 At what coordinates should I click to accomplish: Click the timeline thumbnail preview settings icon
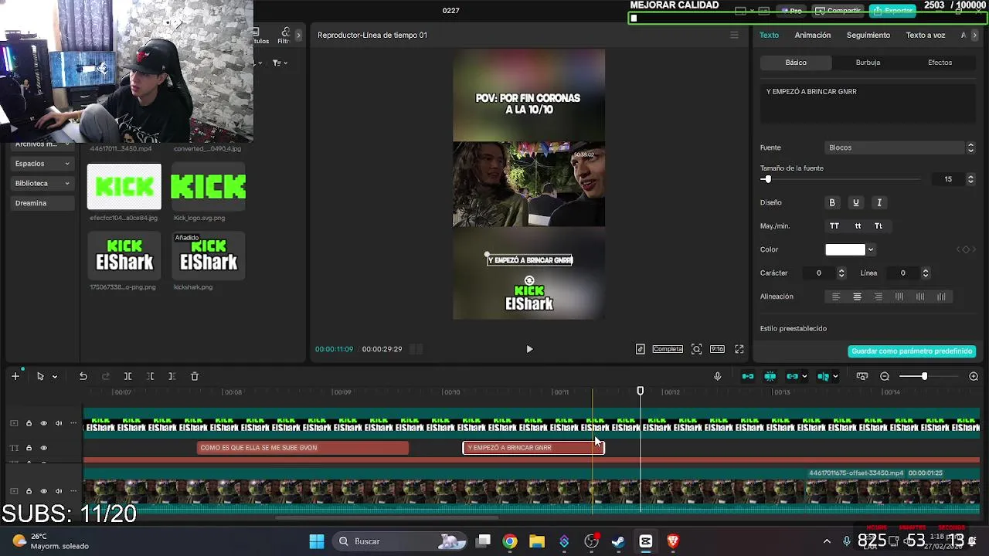pos(862,376)
